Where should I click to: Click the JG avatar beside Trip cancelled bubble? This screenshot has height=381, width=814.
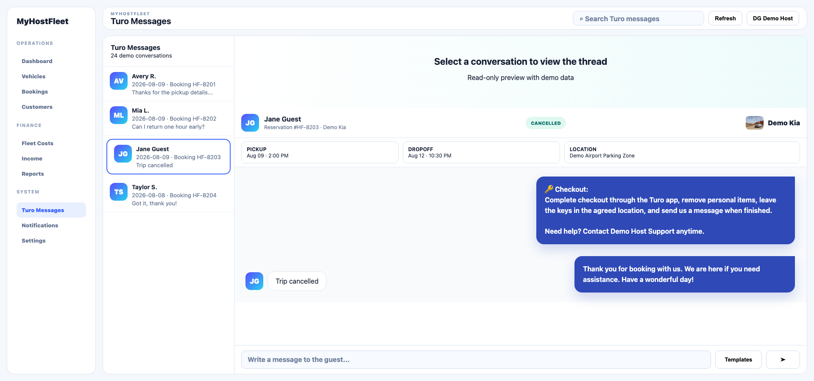click(x=254, y=281)
